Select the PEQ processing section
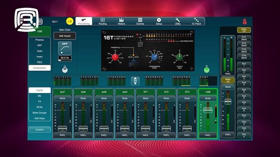This screenshot has width=280, height=157. pyautogui.click(x=39, y=62)
